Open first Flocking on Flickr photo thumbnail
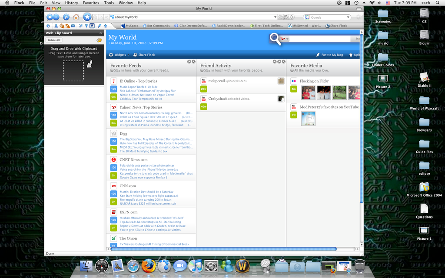 point(308,93)
